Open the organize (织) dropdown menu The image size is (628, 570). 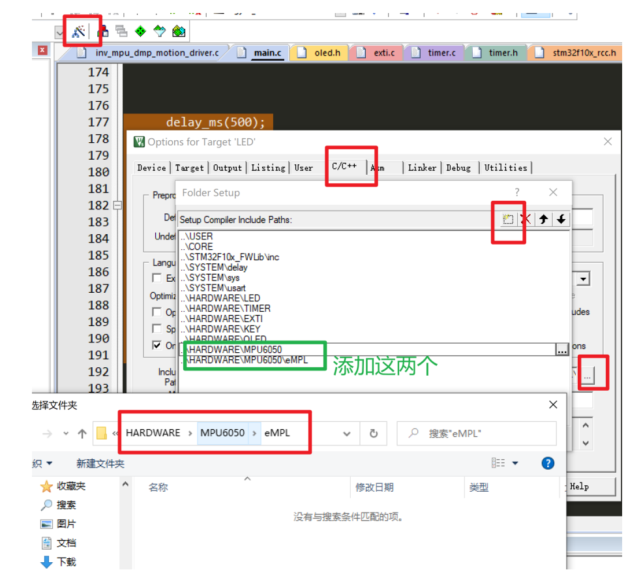(42, 464)
